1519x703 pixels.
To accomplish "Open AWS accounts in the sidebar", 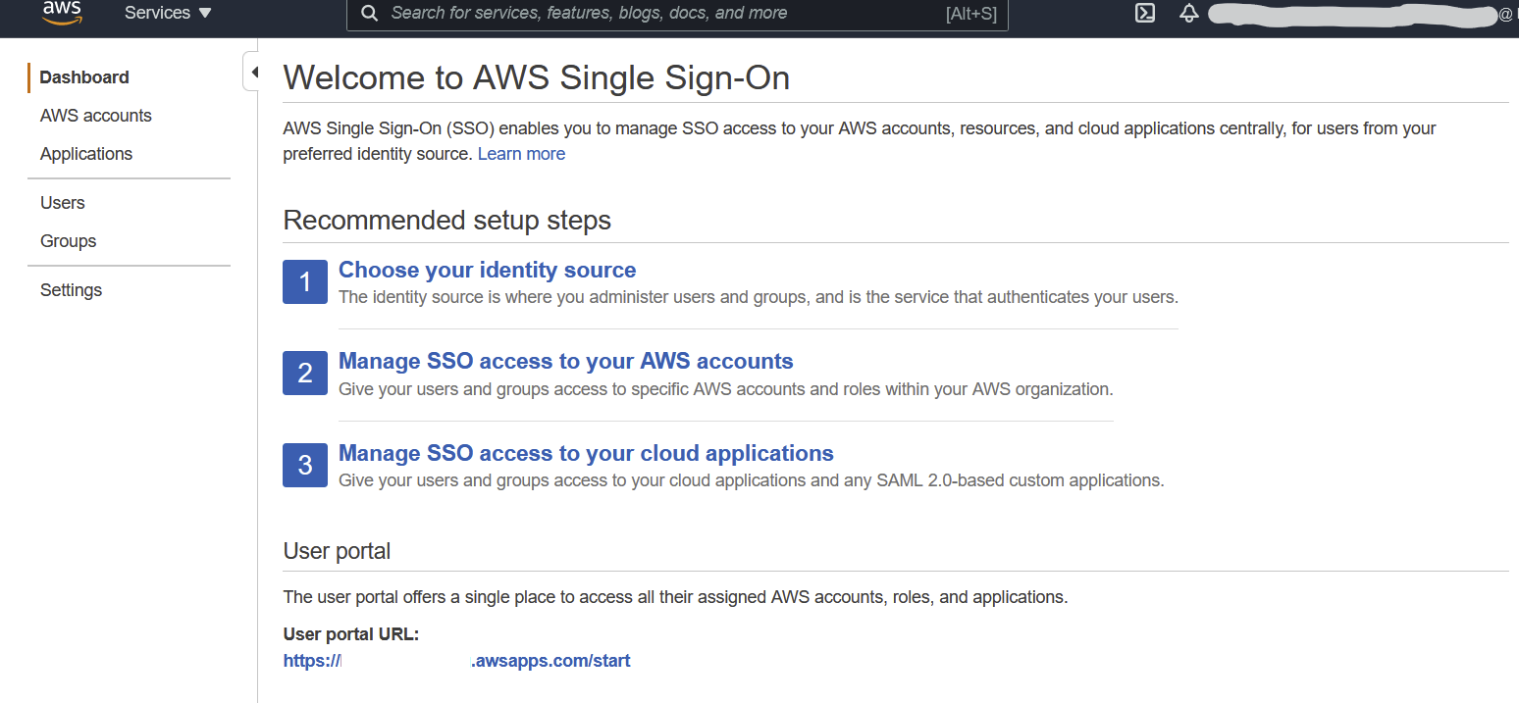I will 96,116.
